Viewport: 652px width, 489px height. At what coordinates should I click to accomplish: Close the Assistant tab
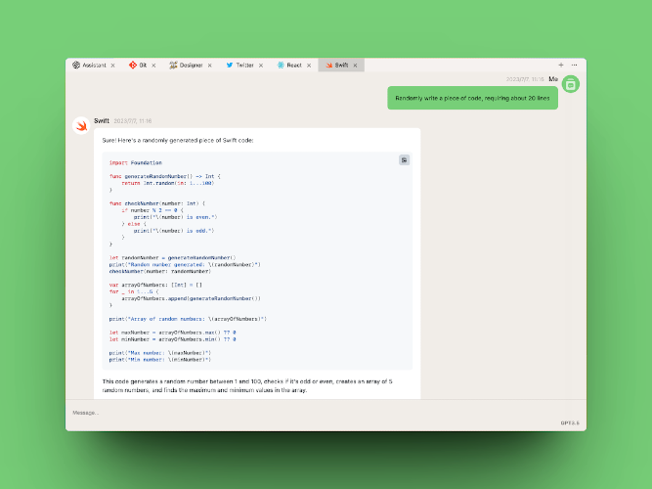click(112, 66)
